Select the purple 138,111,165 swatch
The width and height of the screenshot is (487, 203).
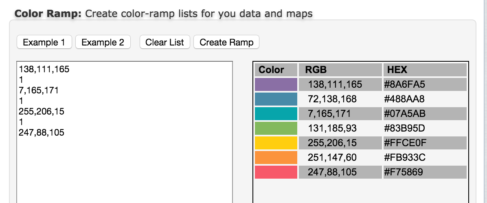[276, 84]
